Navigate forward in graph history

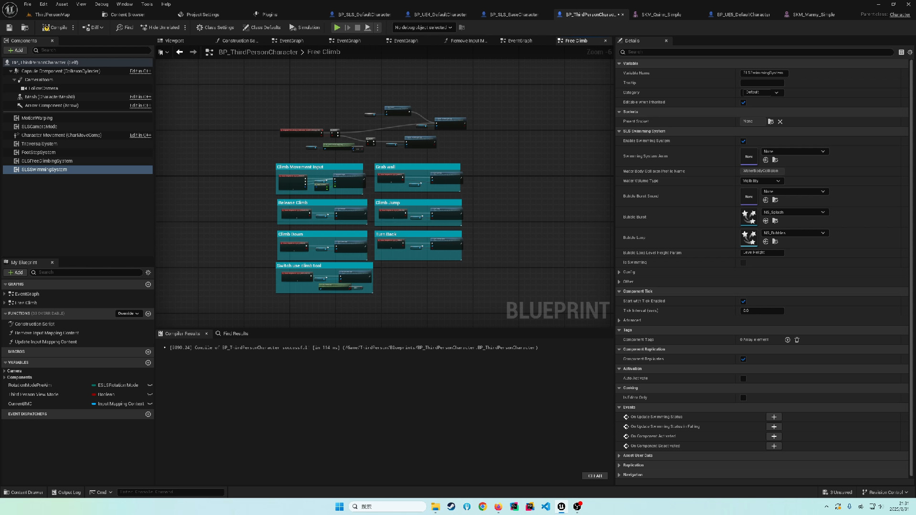193,52
